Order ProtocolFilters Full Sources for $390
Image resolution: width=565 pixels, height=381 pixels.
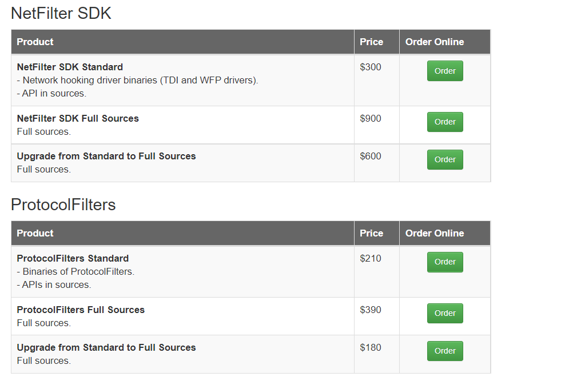point(444,313)
